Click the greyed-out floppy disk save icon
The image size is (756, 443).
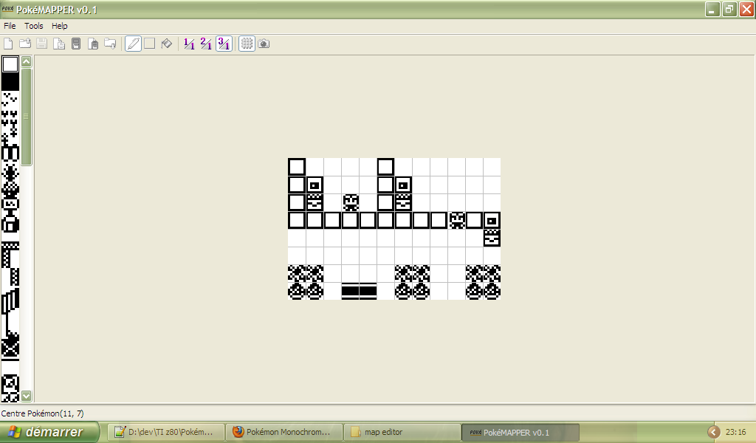[42, 44]
